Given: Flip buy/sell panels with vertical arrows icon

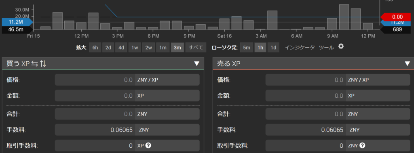Looking at the screenshot, I should 43,63.
